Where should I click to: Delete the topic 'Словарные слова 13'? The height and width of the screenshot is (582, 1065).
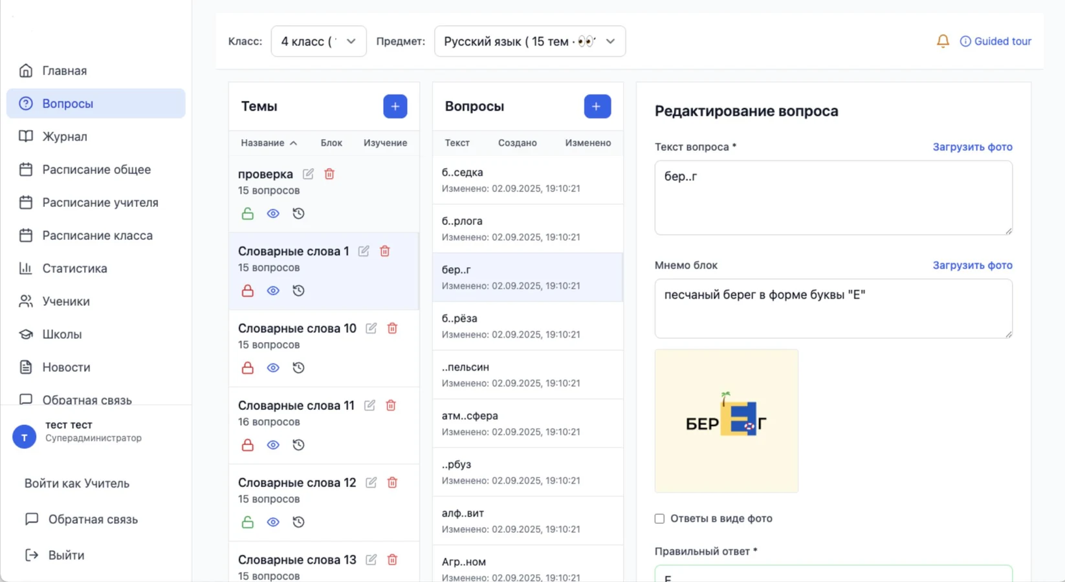(x=392, y=560)
